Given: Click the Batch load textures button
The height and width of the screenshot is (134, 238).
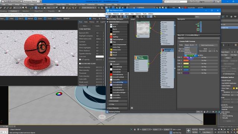Looking at the screenshot, I should click(x=208, y=45).
